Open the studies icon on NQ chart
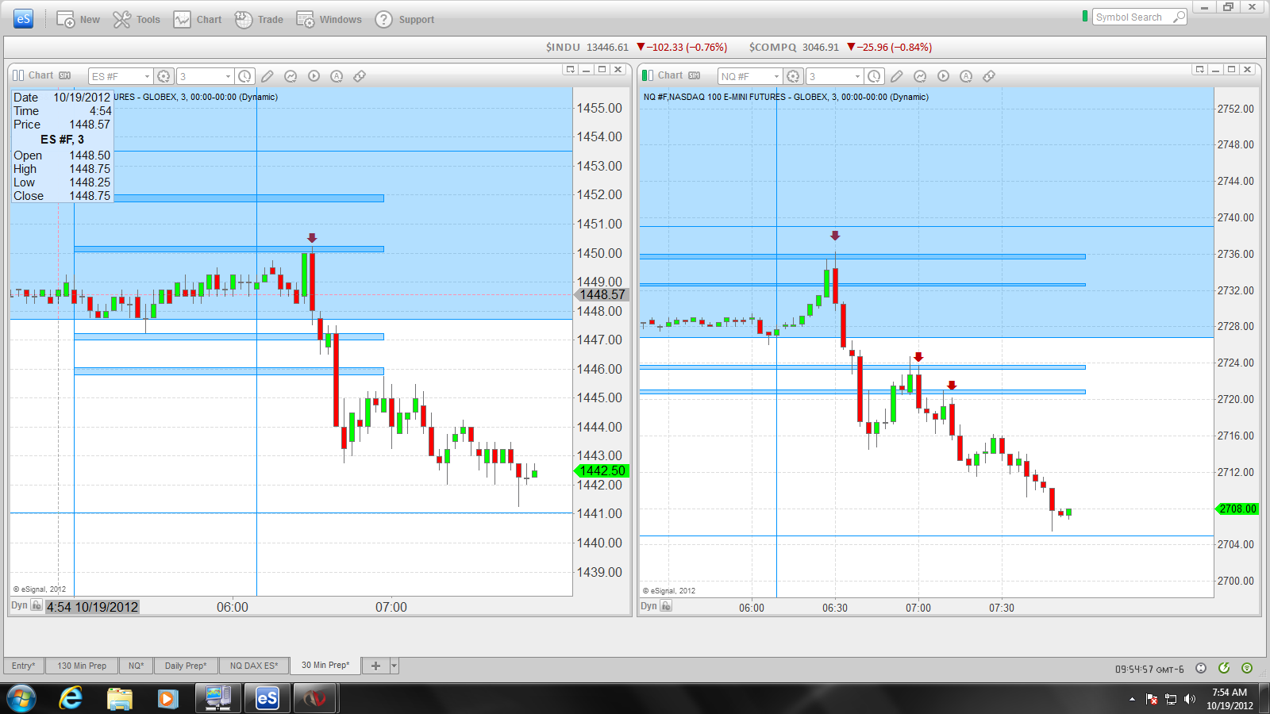 920,76
